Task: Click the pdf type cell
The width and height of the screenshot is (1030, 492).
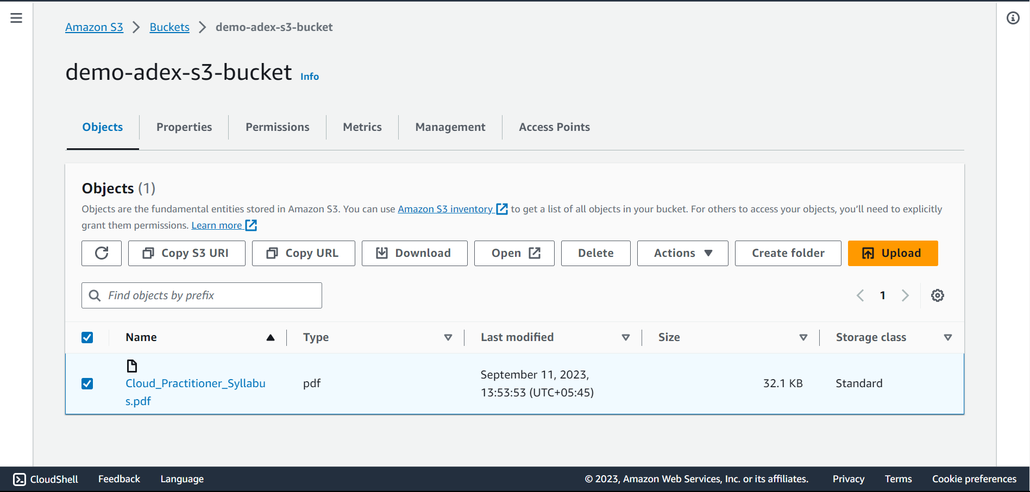Action: click(312, 383)
